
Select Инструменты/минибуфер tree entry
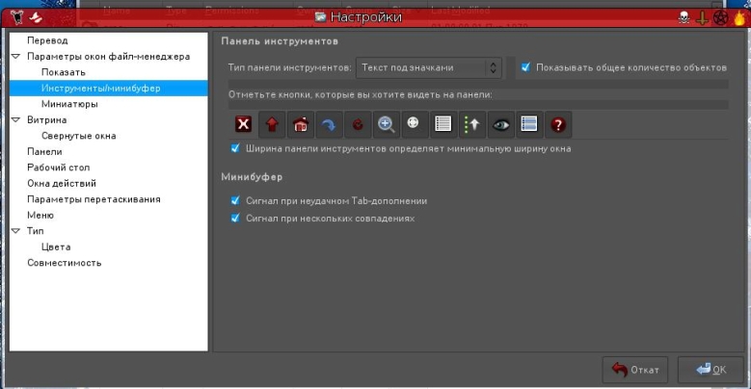point(100,88)
